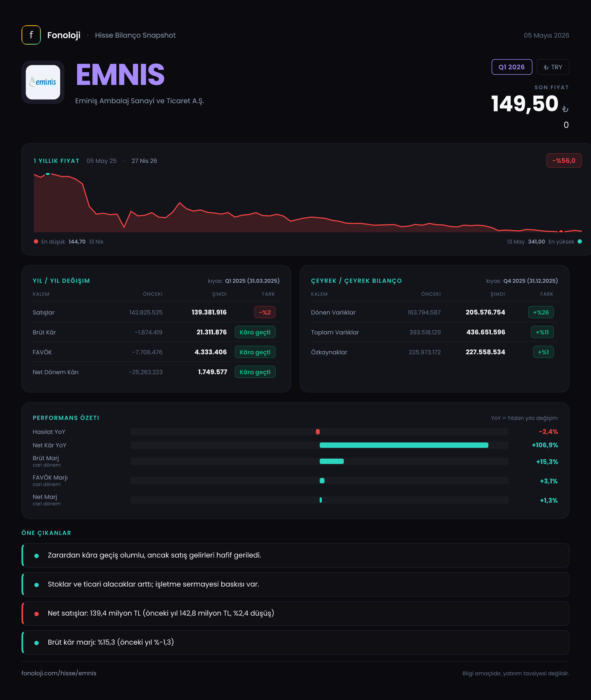Click the 149,50 last price value
591x700 pixels.
525,103
